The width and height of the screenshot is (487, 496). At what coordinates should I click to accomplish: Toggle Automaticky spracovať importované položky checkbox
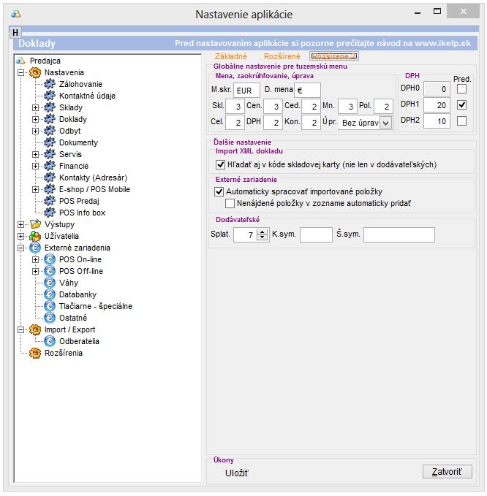[x=219, y=191]
